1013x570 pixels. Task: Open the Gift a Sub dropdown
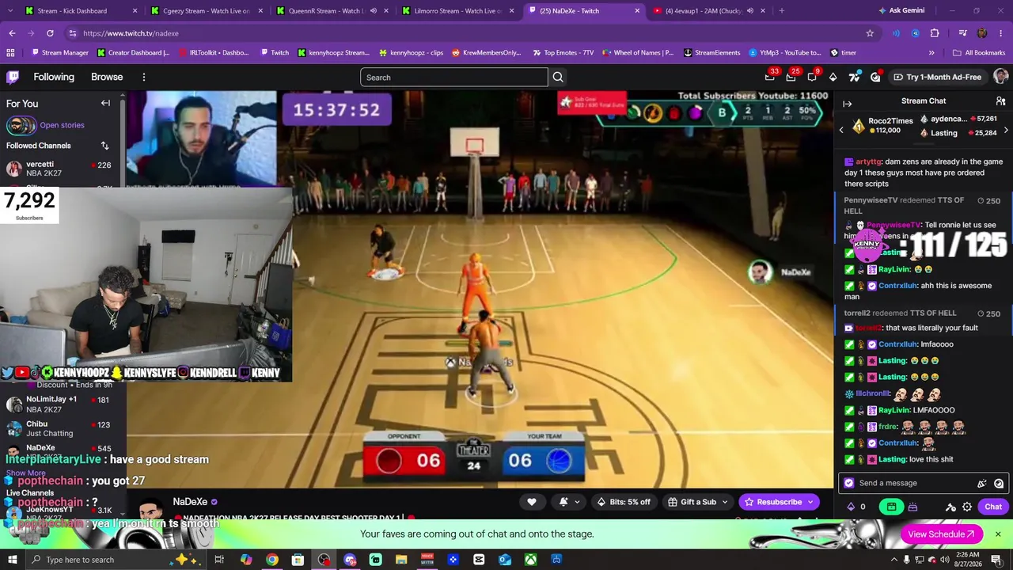pyautogui.click(x=697, y=502)
